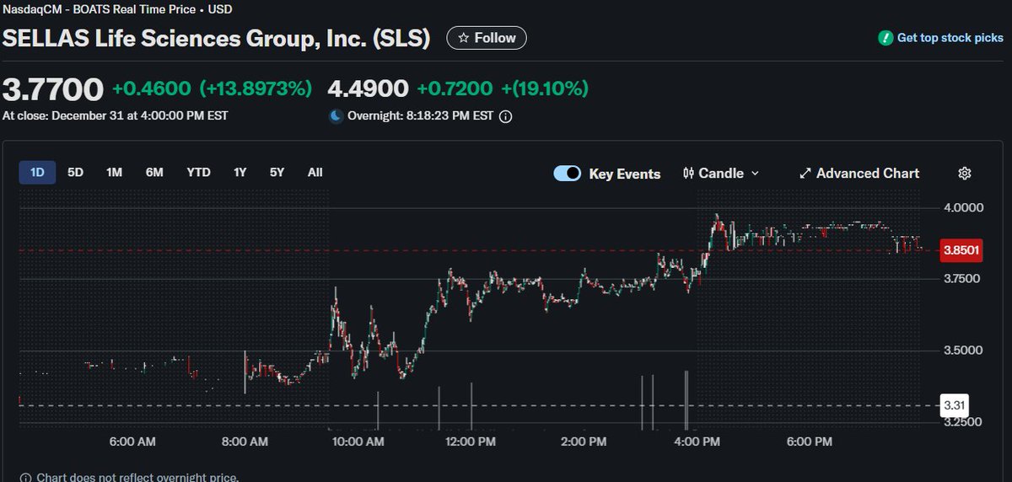This screenshot has width=1012, height=482.
Task: Select the 1D time range tab
Action: [x=37, y=173]
